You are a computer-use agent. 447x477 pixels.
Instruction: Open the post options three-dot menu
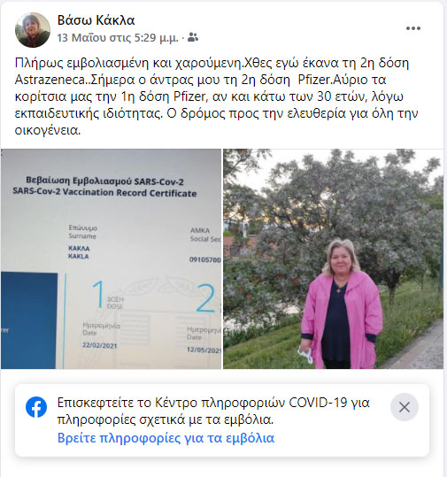click(412, 28)
